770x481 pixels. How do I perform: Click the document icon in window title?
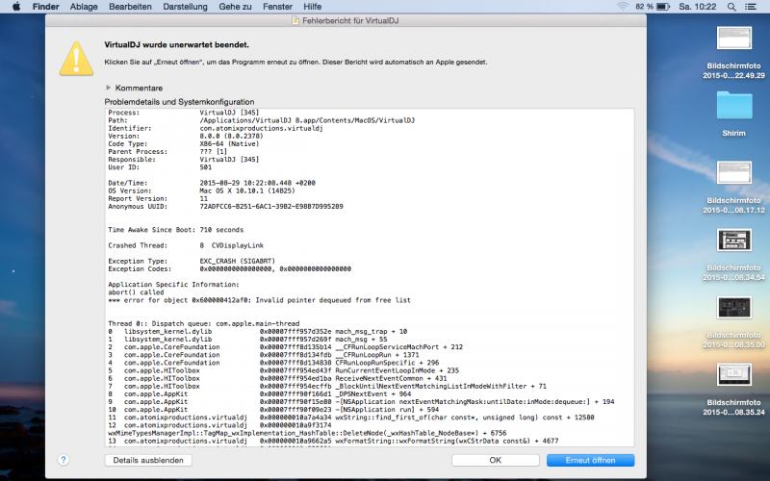coord(295,20)
